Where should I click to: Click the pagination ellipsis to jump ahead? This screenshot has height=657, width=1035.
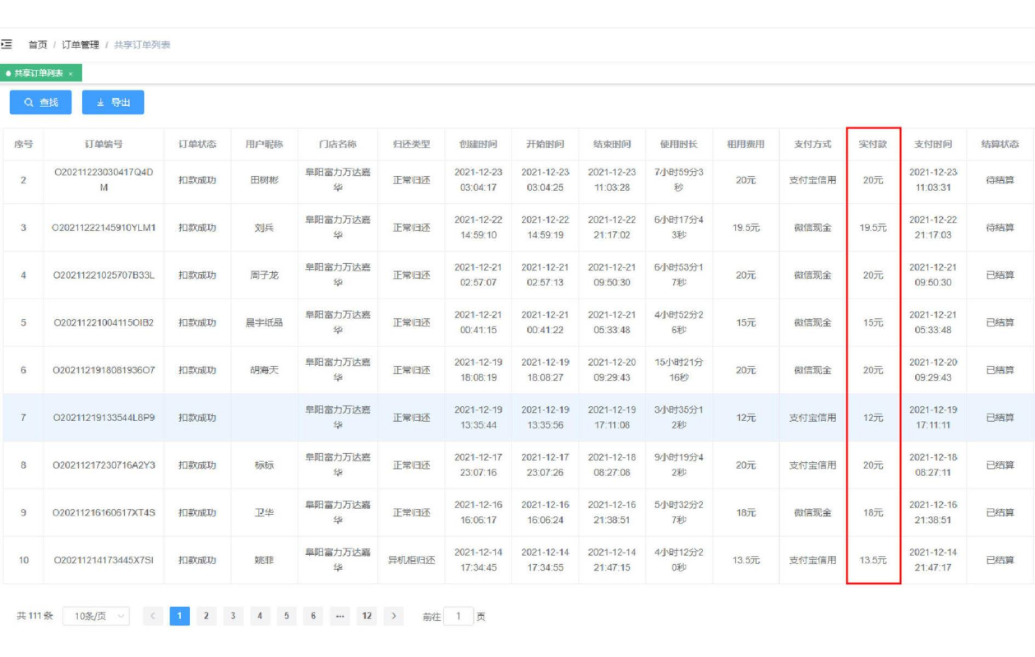click(x=340, y=616)
